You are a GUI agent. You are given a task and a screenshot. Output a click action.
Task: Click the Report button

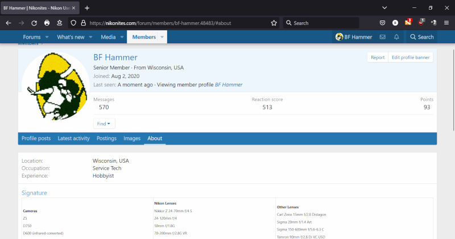378,57
